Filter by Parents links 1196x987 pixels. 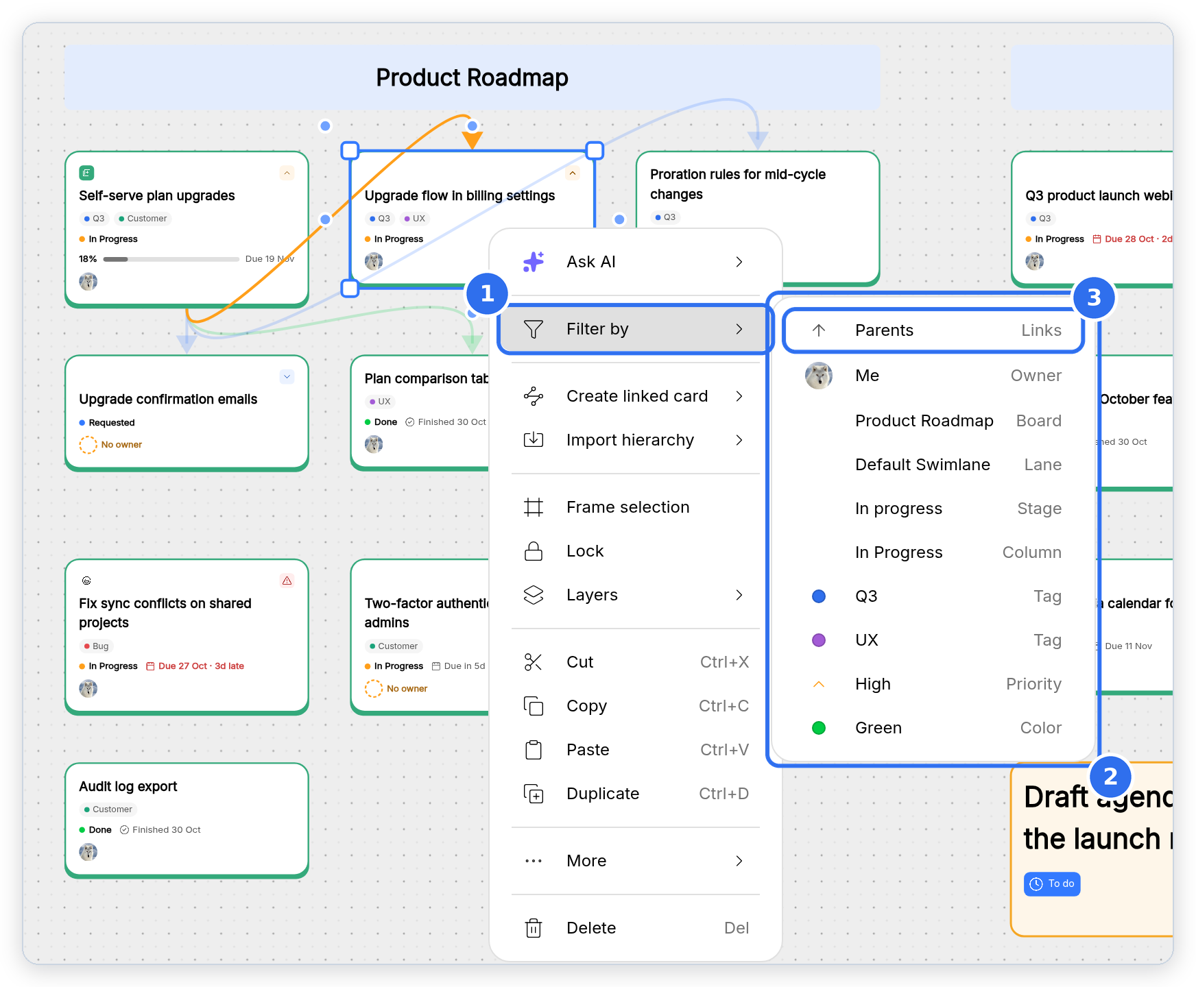click(933, 330)
